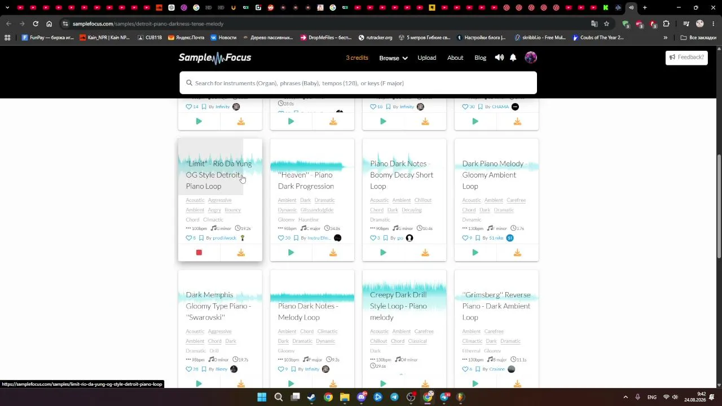Download Dark Piano Melody Gloomy Ambient Loop
The height and width of the screenshot is (406, 722).
(x=517, y=253)
